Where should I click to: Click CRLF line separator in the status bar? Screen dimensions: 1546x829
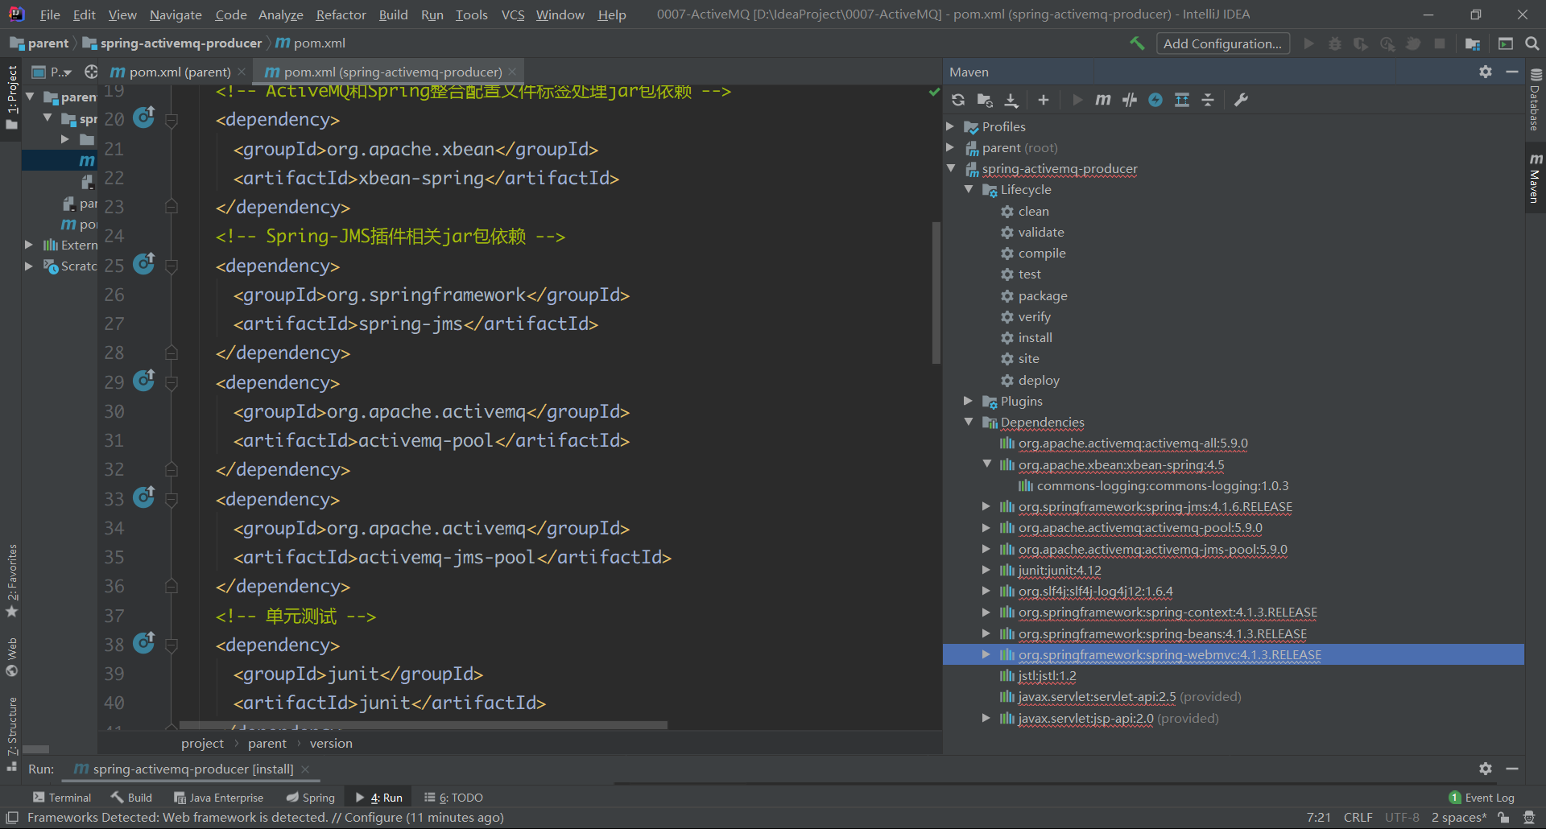tap(1358, 818)
